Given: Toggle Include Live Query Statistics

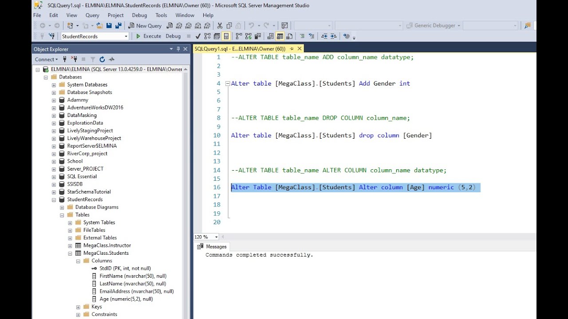Looking at the screenshot, I should (x=248, y=36).
